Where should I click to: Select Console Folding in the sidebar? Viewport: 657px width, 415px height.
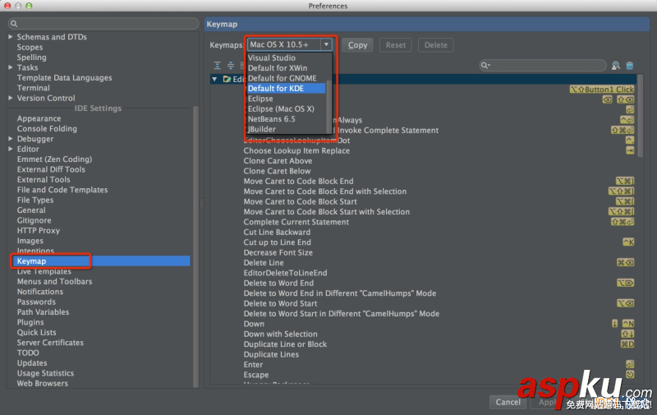pos(47,129)
